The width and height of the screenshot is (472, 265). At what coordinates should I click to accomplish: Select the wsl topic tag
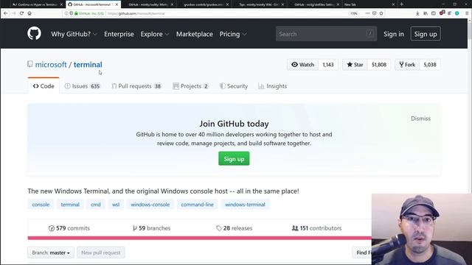(x=116, y=205)
